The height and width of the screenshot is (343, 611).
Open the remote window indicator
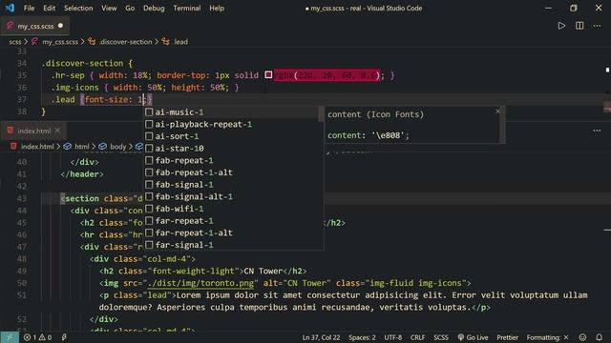pos(10,337)
